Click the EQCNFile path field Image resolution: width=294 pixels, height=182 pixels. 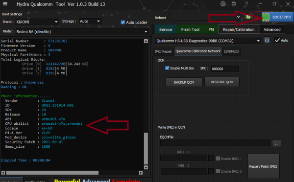(x=215, y=143)
